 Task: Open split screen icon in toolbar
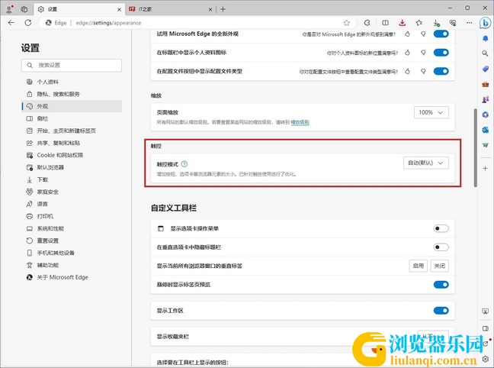(x=385, y=23)
